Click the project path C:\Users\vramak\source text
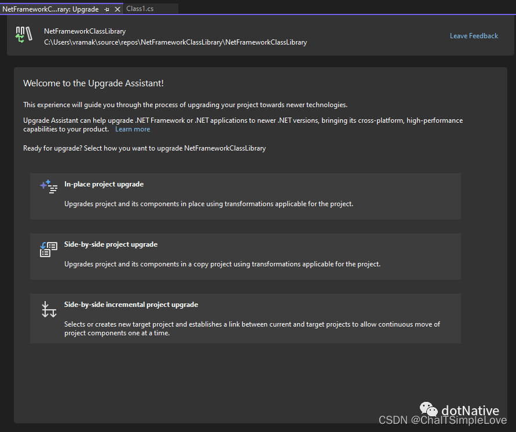Image resolution: width=516 pixels, height=432 pixels. 175,42
